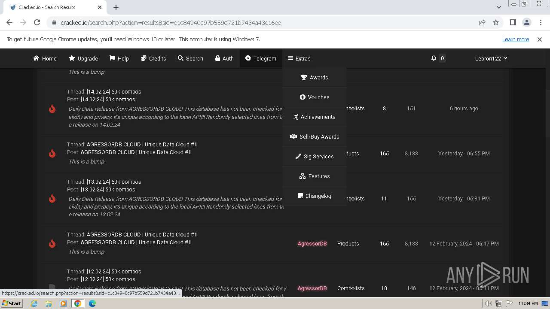The height and width of the screenshot is (309, 550).
Task: Click replies count 10 in 12.02.24 row
Action: pyautogui.click(x=384, y=288)
